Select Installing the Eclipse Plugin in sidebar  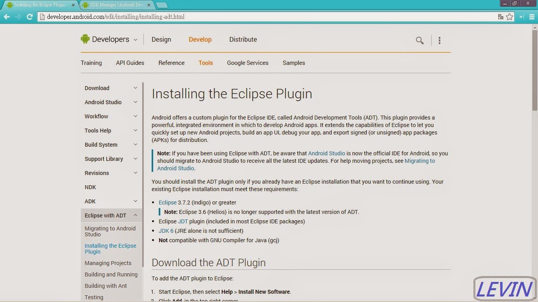tap(111, 249)
